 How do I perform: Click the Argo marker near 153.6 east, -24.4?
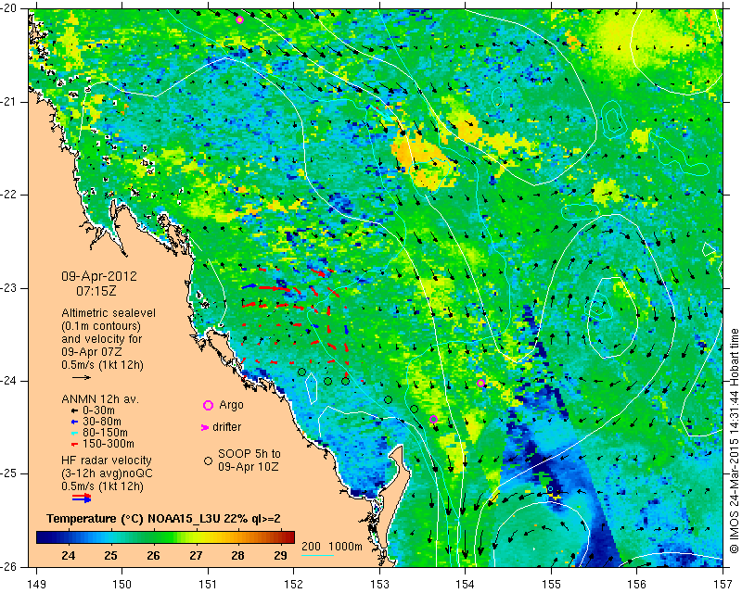click(x=433, y=419)
